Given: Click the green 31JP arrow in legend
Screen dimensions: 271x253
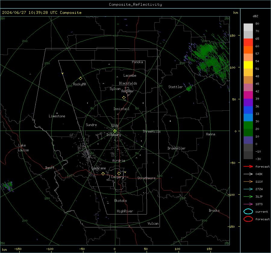Looking at the screenshot, I should pos(248,196).
